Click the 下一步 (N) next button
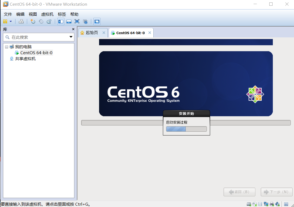The image size is (294, 207). pos(277,192)
